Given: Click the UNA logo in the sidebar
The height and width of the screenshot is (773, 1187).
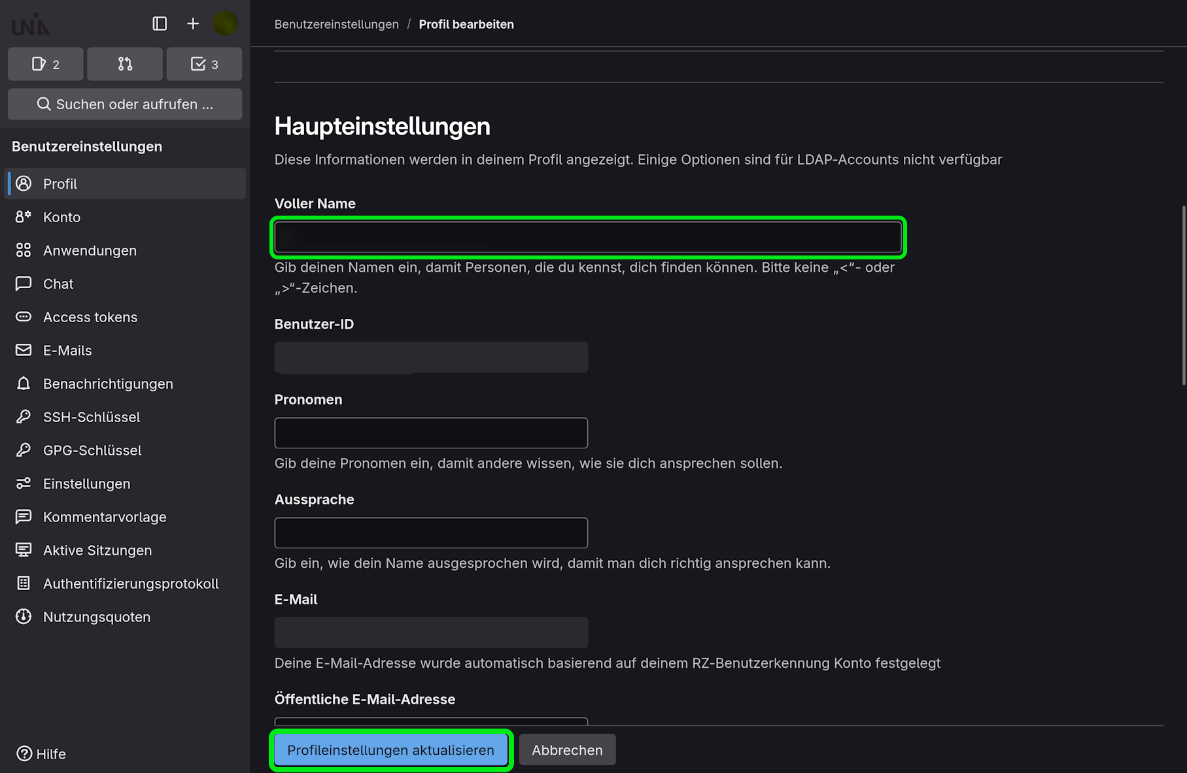Looking at the screenshot, I should 31,25.
